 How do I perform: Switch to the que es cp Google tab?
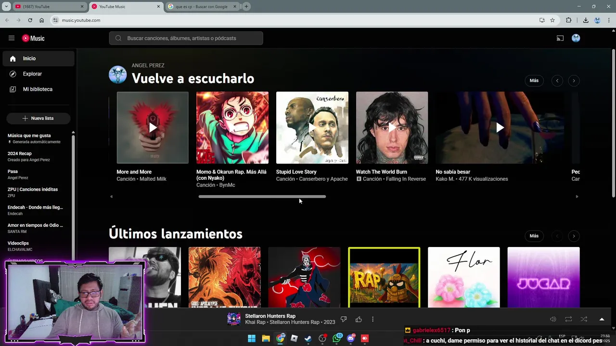(x=202, y=7)
